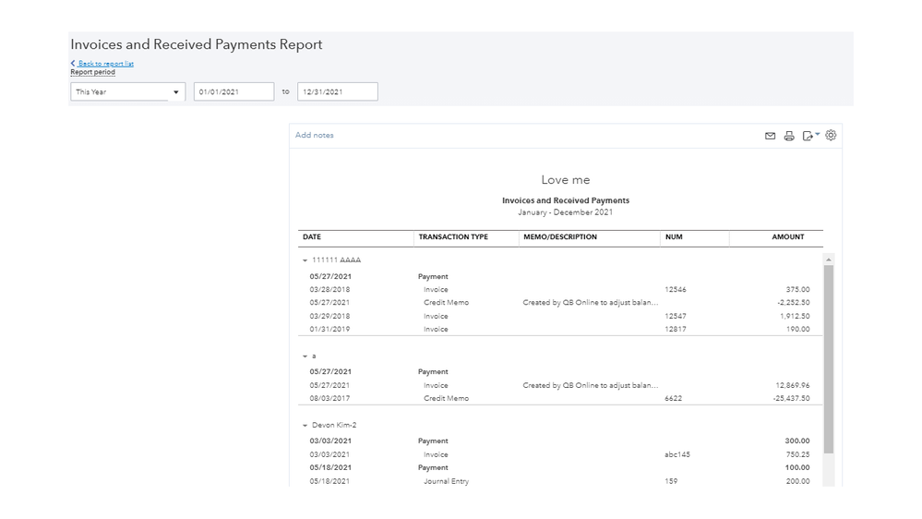This screenshot has width=922, height=519.
Task: Click the print report icon
Action: [789, 136]
